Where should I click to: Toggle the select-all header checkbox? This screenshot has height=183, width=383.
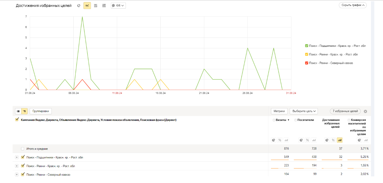pos(17,120)
